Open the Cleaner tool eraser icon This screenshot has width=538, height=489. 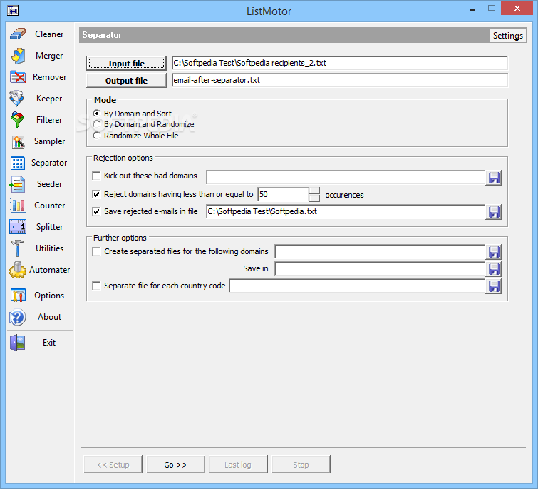[18, 34]
